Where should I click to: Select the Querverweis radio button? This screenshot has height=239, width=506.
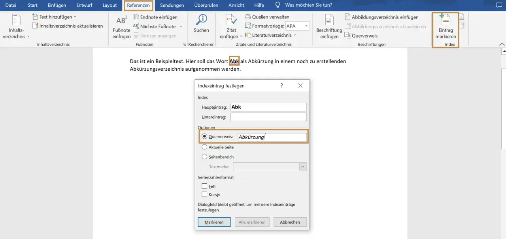click(x=204, y=136)
